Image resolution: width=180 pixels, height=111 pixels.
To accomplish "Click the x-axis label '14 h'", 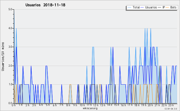I will coord(109,105).
